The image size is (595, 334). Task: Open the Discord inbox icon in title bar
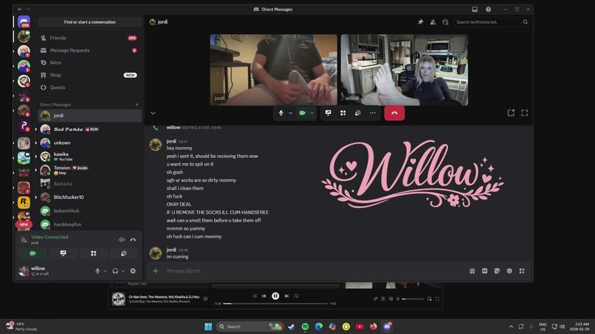474,9
